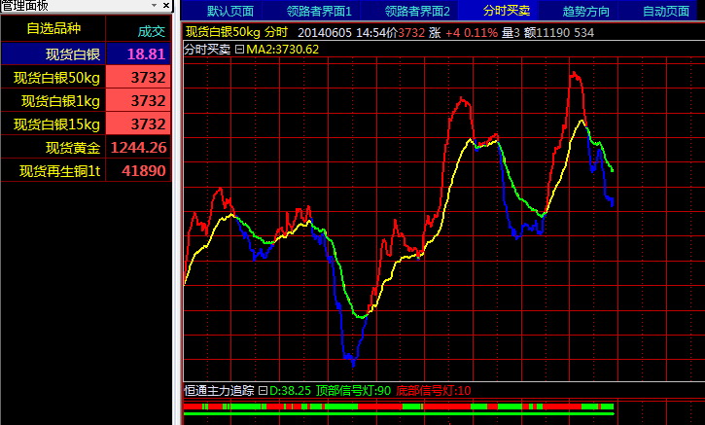This screenshot has height=425, width=705.
Task: Click the 涨 +4 0.11% change value
Action: pyautogui.click(x=463, y=32)
